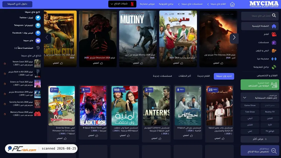Click the parental control family icon
Image resolution: width=281 pixels, height=158 pixels.
point(274,85)
